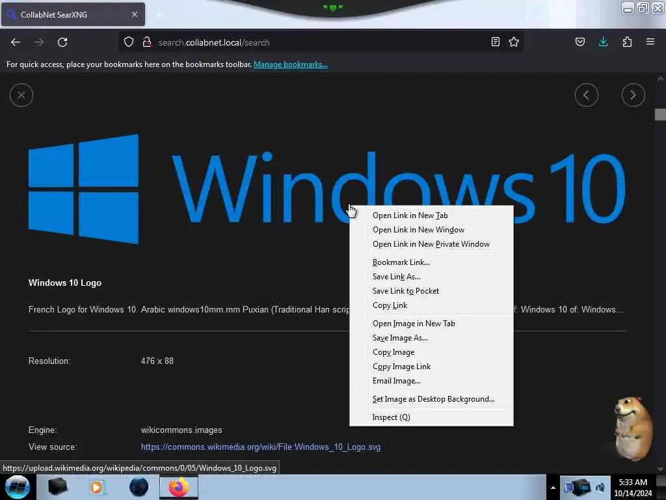
Task: Toggle reader view icon
Action: point(495,42)
